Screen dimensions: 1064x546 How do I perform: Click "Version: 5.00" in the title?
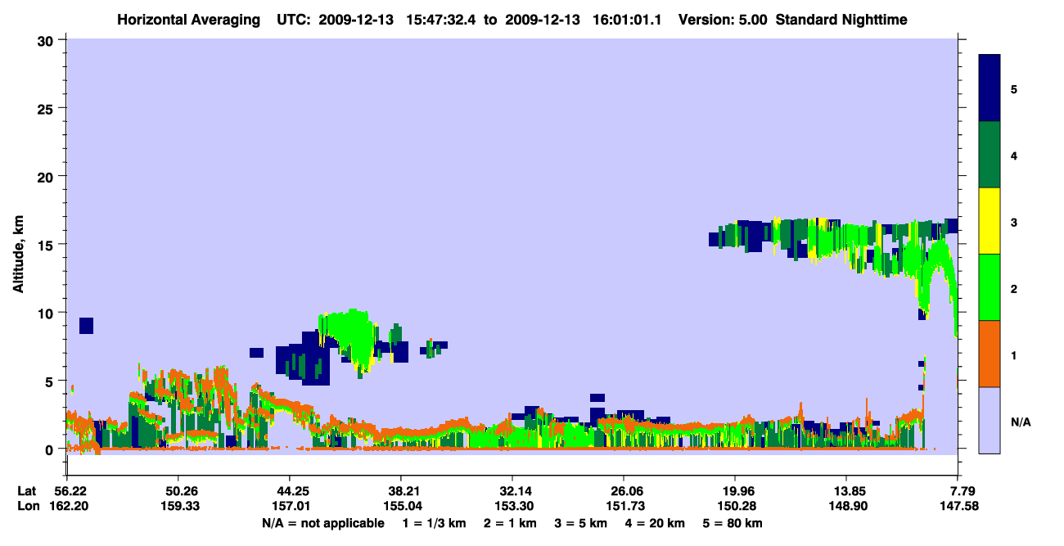[x=723, y=20]
